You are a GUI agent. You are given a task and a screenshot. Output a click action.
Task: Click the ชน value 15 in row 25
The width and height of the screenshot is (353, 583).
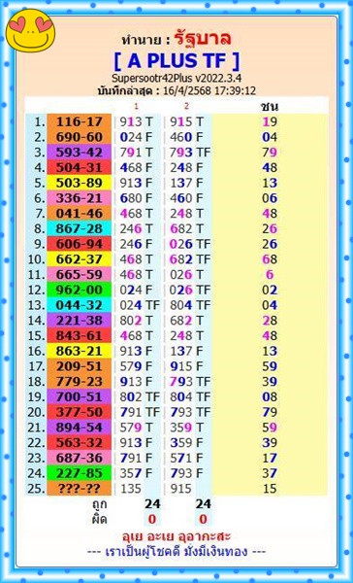pyautogui.click(x=270, y=489)
